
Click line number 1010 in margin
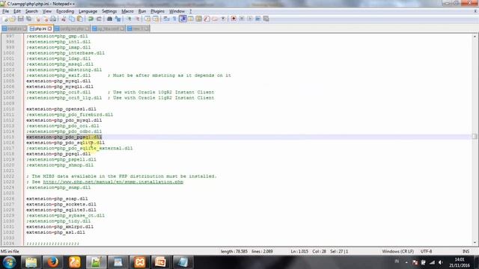pos(9,109)
